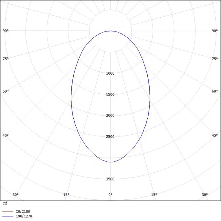Click the cd unit label
Image resolution: width=221 pixels, height=221 pixels.
5,204
